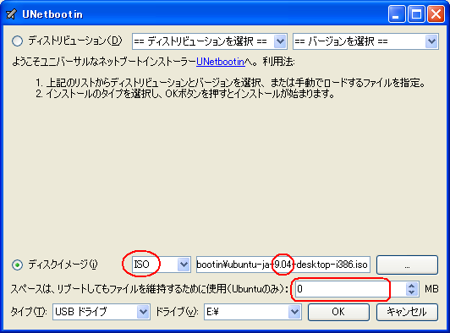Click the distribution dropdown's arrow button
450x333 pixels.
(x=280, y=41)
